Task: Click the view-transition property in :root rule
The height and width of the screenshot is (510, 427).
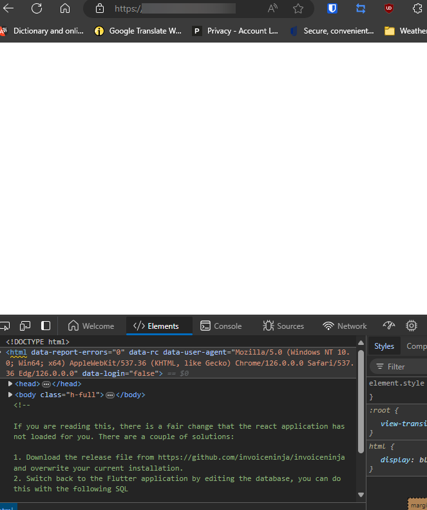Action: [404, 424]
